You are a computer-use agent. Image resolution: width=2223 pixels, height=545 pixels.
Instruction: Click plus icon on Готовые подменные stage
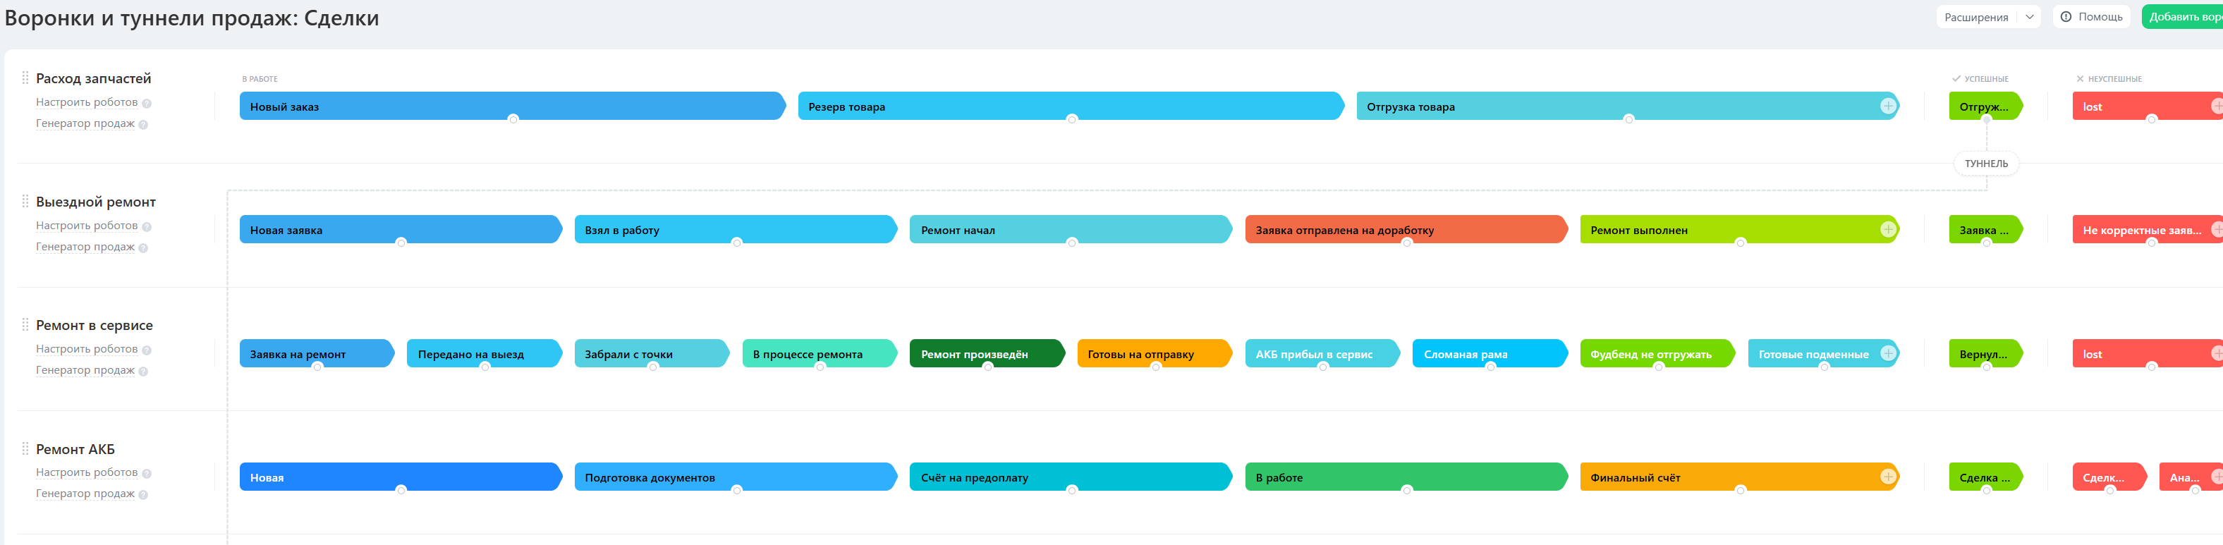click(1887, 353)
